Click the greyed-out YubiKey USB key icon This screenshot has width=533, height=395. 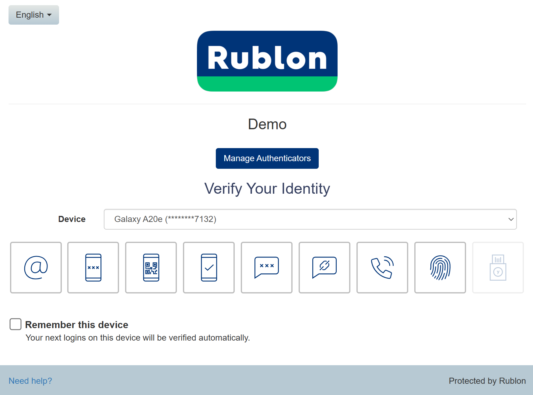(x=498, y=268)
